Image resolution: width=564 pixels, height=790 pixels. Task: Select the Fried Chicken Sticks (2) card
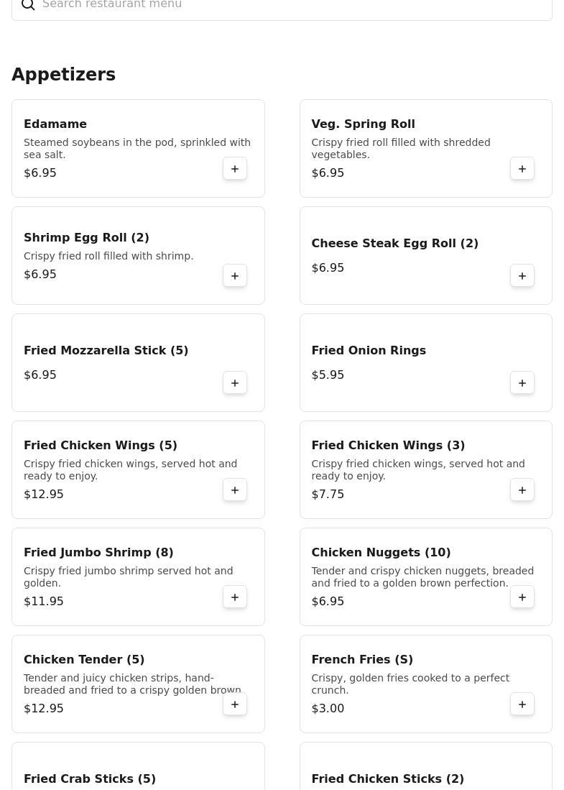[x=426, y=766]
